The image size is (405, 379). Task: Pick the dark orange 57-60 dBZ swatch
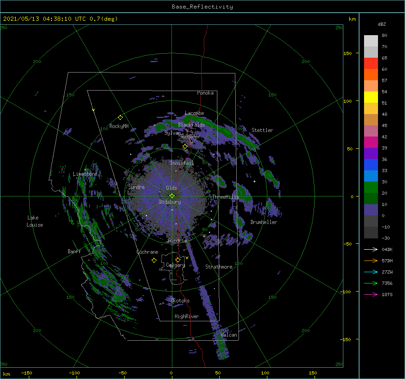(371, 75)
